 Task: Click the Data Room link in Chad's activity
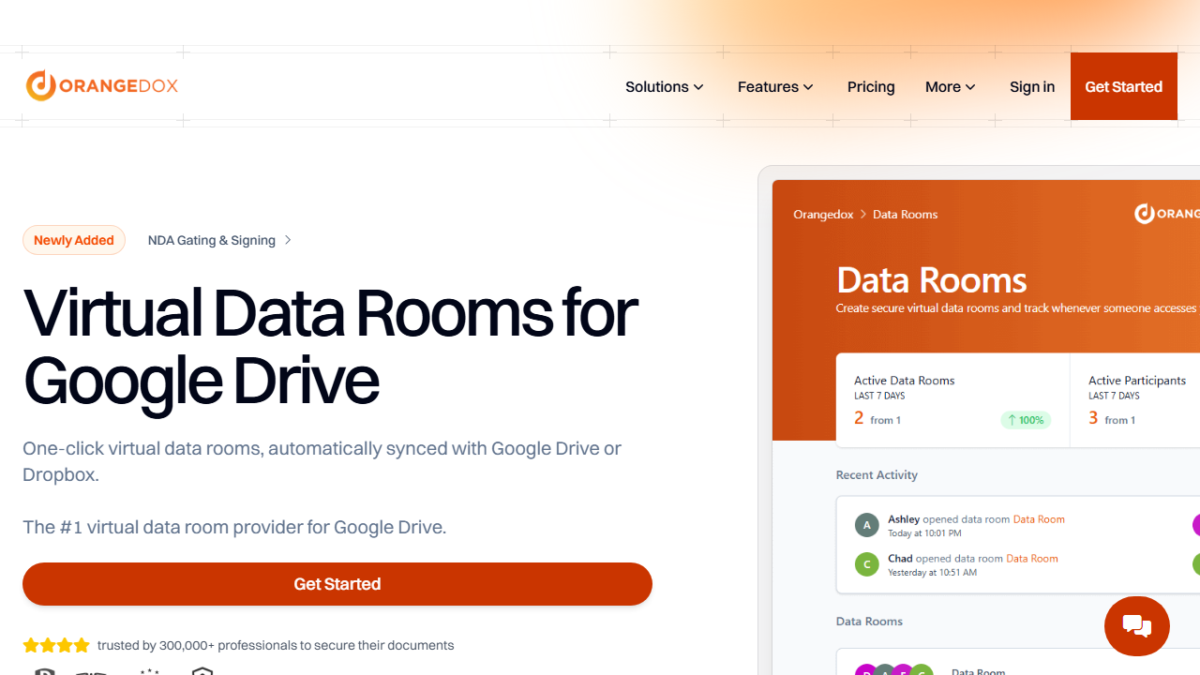click(x=1032, y=558)
